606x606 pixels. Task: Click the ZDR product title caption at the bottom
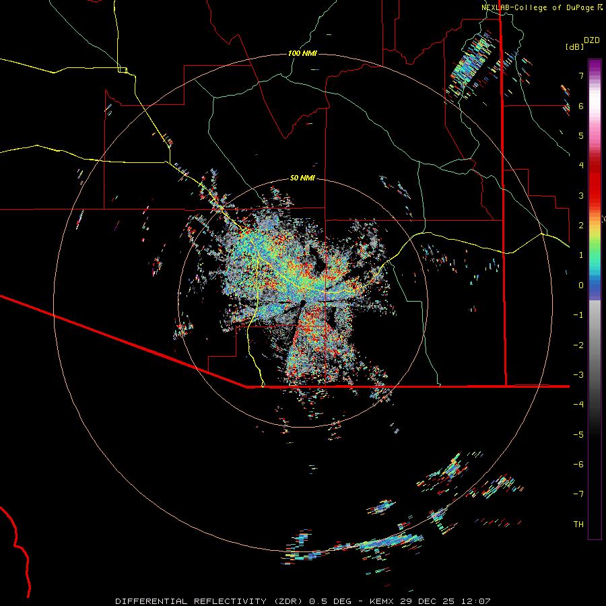point(303,601)
